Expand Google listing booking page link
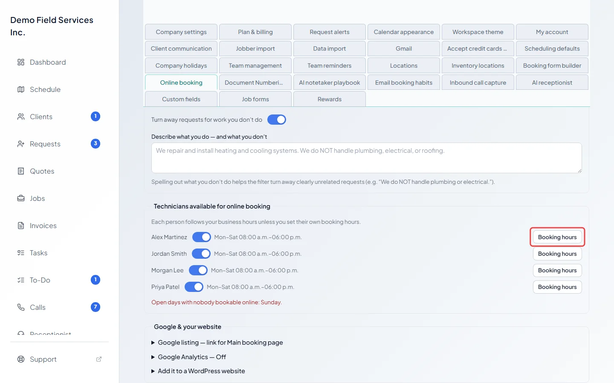Screen dimensions: 614x383 [x=217, y=343]
